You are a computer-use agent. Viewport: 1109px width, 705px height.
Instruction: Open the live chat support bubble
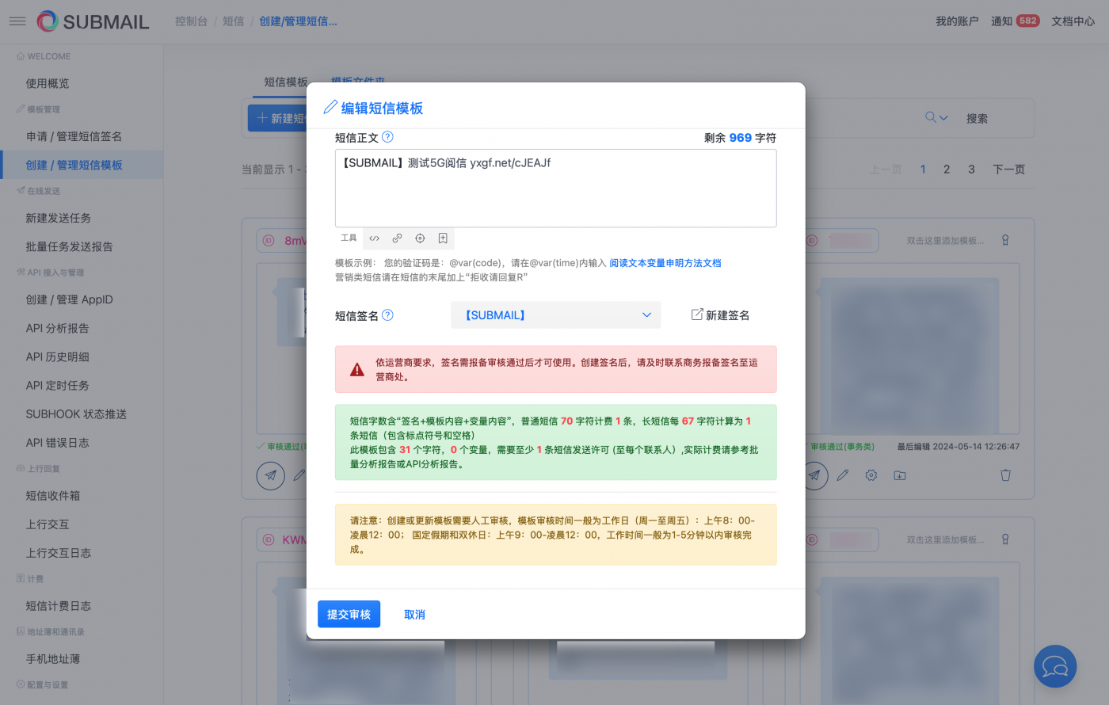1055,665
